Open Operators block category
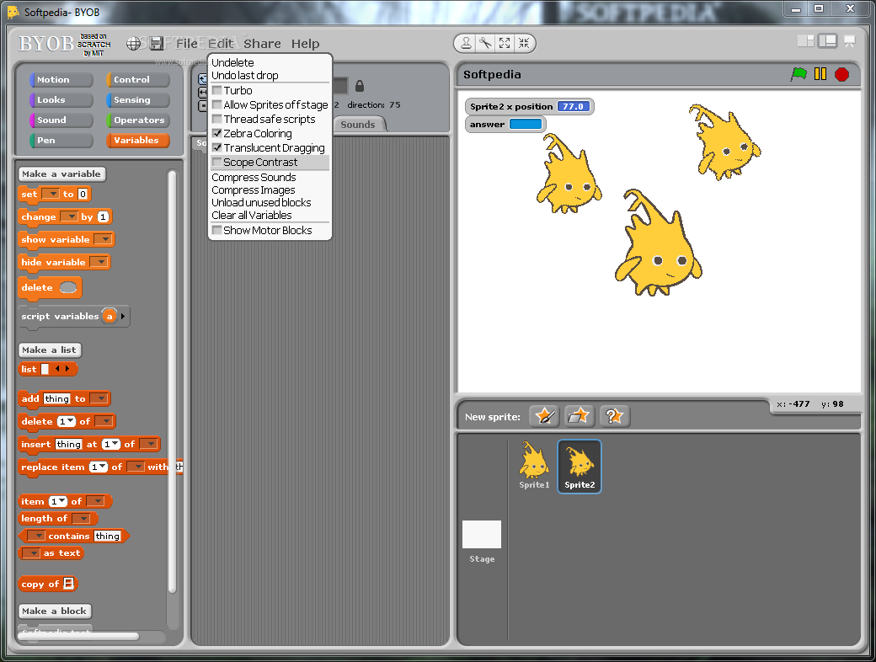This screenshot has height=662, width=876. tap(137, 120)
